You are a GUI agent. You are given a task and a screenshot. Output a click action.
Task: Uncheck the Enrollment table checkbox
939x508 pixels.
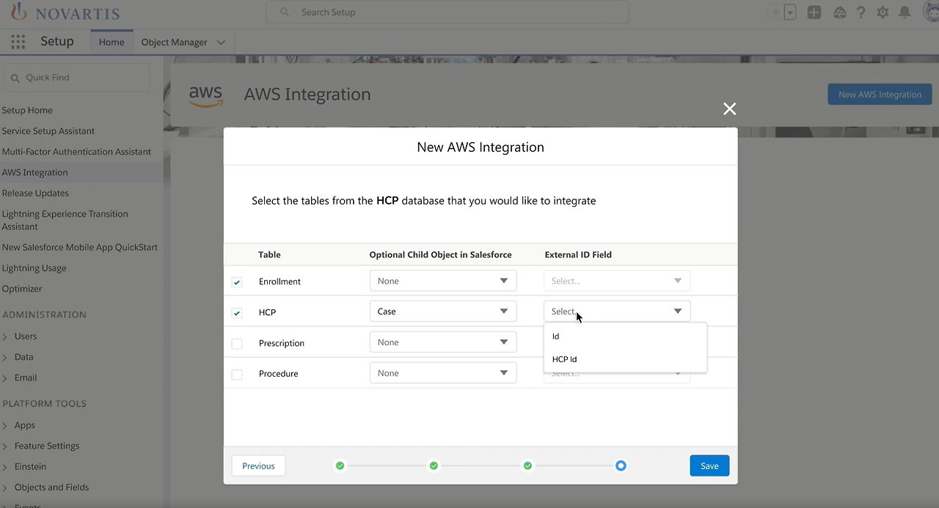(237, 281)
